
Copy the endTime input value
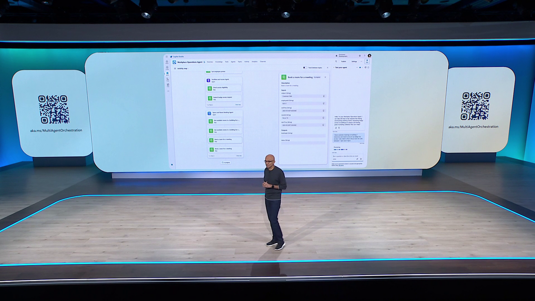[324, 111]
